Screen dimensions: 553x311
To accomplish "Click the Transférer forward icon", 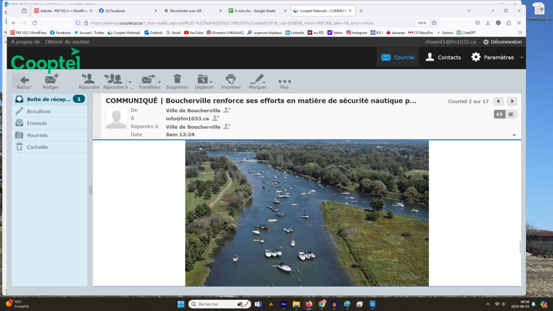I will point(148,80).
